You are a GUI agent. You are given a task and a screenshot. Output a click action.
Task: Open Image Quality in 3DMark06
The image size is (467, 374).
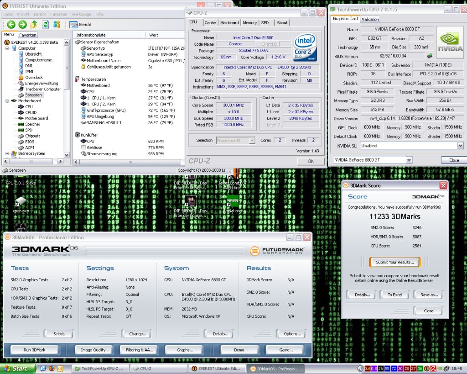(x=95, y=350)
